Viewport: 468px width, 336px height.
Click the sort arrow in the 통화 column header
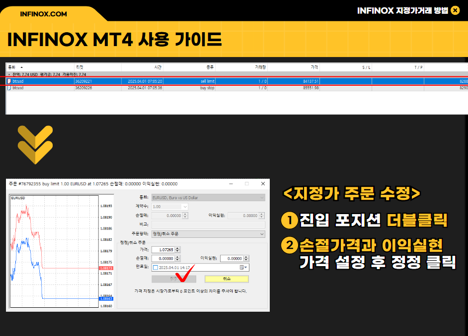pyautogui.click(x=21, y=67)
